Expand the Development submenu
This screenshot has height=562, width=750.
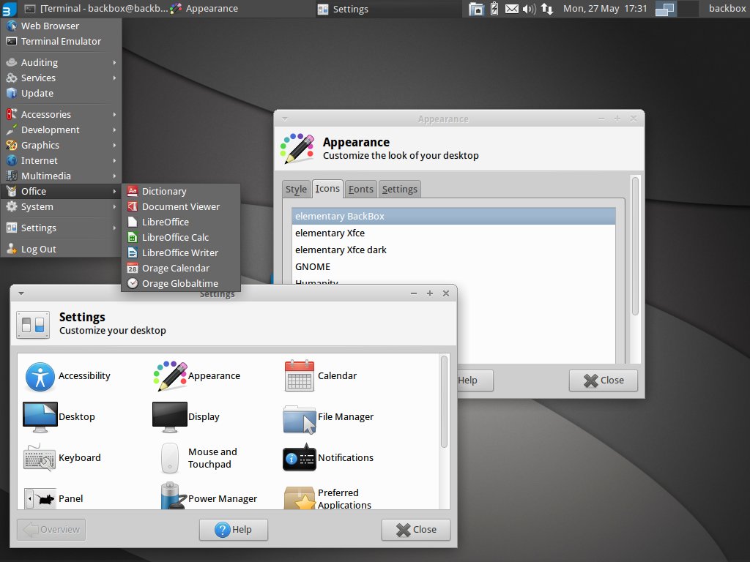click(x=62, y=130)
